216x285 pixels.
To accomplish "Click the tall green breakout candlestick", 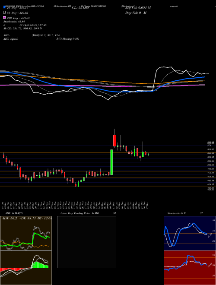I will [111, 162].
